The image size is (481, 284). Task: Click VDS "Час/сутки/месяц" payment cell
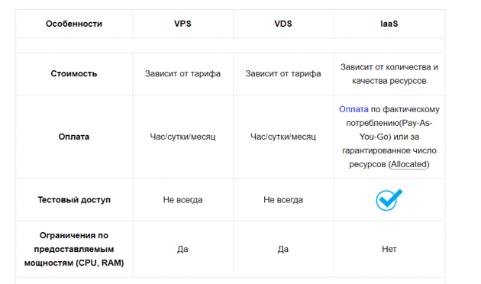tap(283, 137)
